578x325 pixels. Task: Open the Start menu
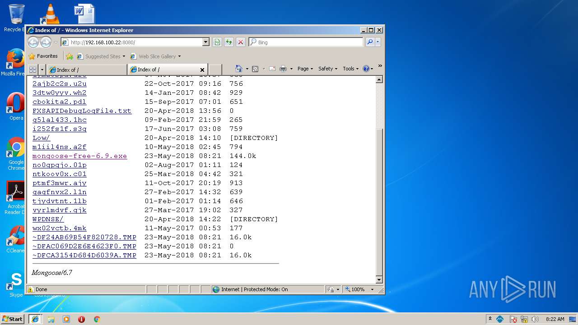pos(13,319)
